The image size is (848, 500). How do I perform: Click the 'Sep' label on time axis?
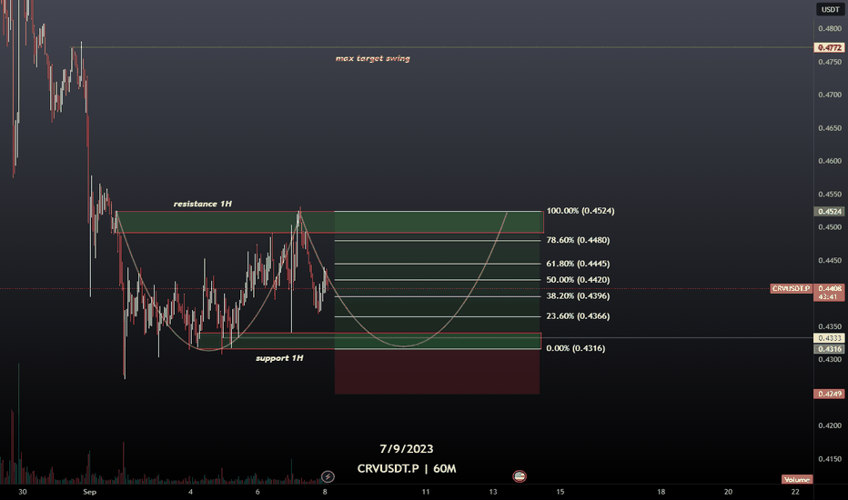click(x=90, y=492)
